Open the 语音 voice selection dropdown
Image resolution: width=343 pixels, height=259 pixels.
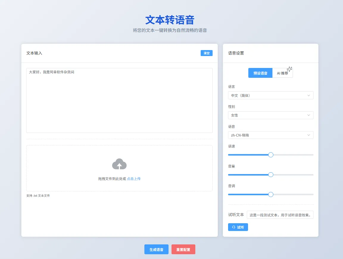pyautogui.click(x=270, y=135)
